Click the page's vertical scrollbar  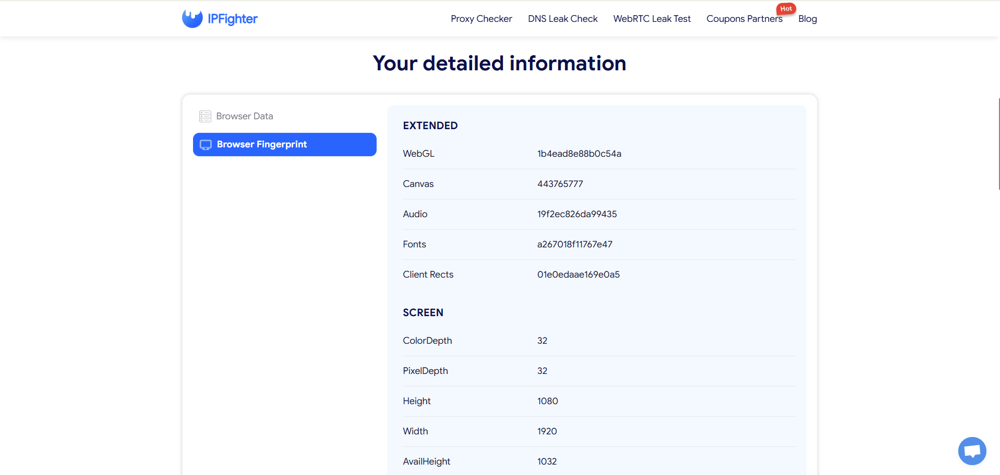tap(998, 144)
